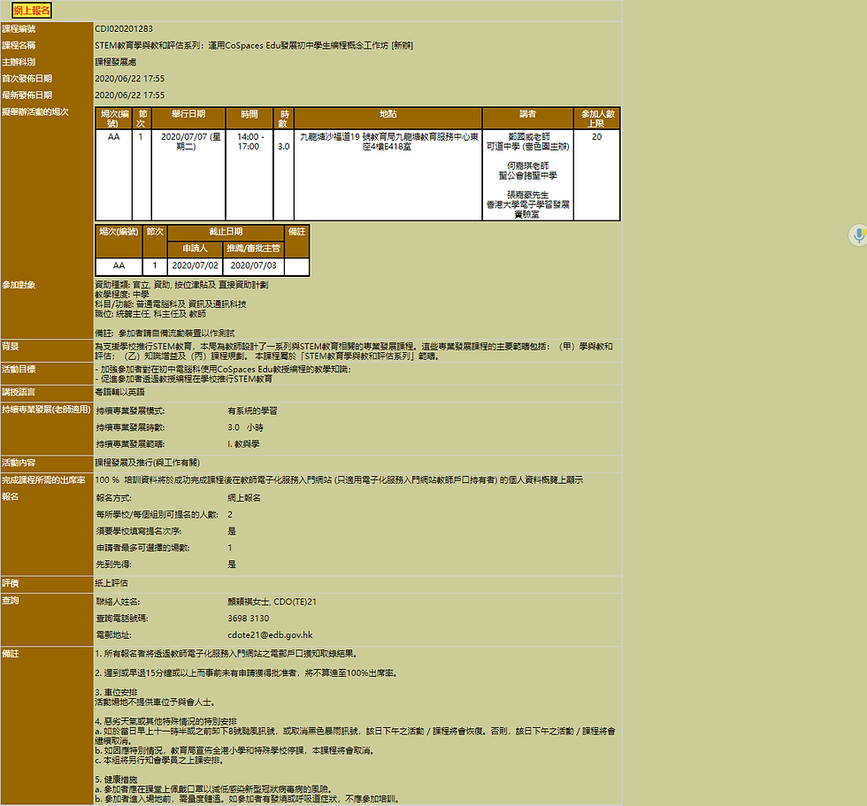This screenshot has width=867, height=806.
Task: Click the 5. 健康措施 note heading
Action: click(116, 780)
